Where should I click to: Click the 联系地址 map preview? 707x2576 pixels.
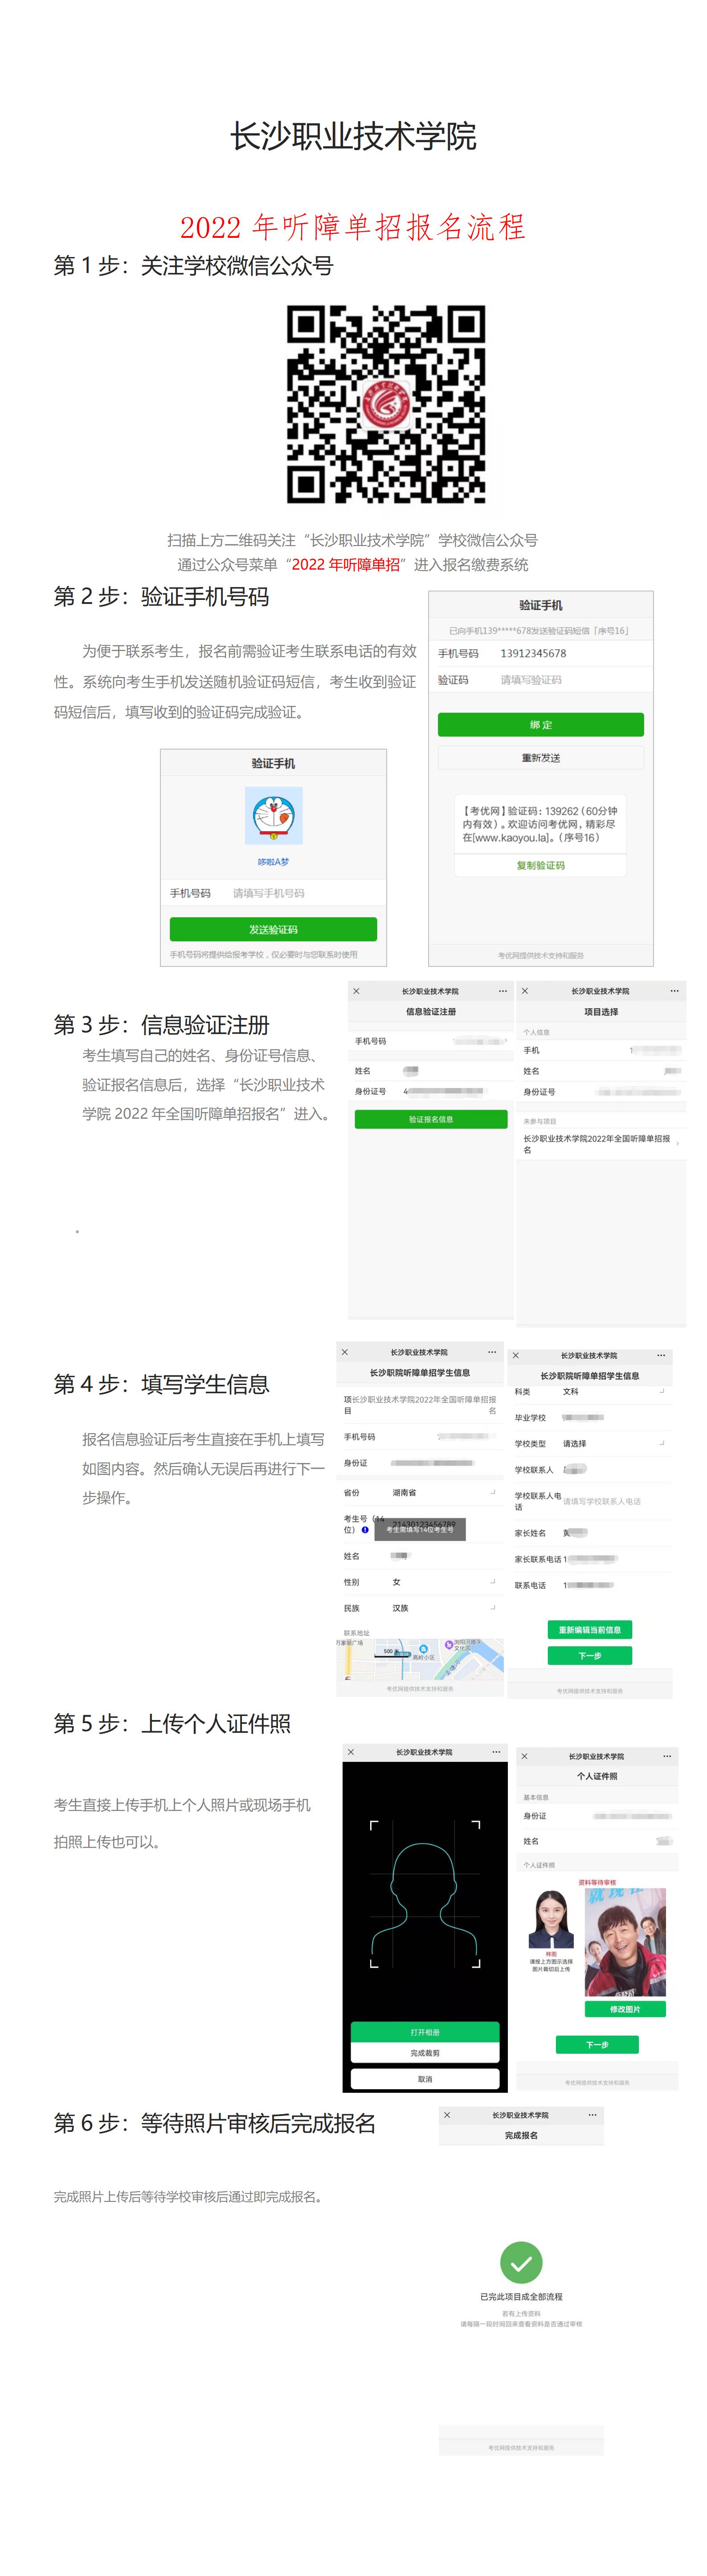point(420,1660)
